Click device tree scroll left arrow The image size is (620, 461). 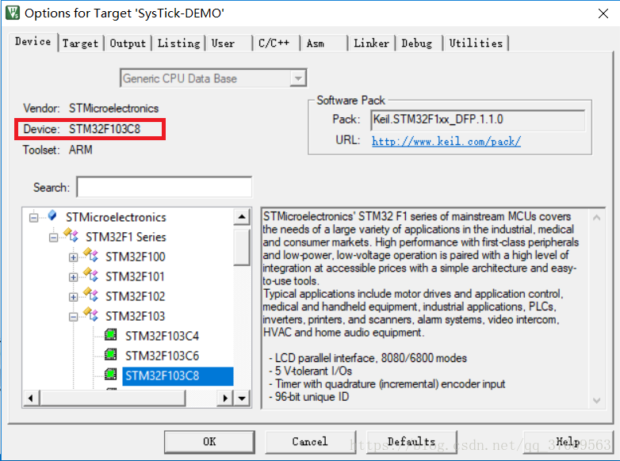(x=31, y=398)
